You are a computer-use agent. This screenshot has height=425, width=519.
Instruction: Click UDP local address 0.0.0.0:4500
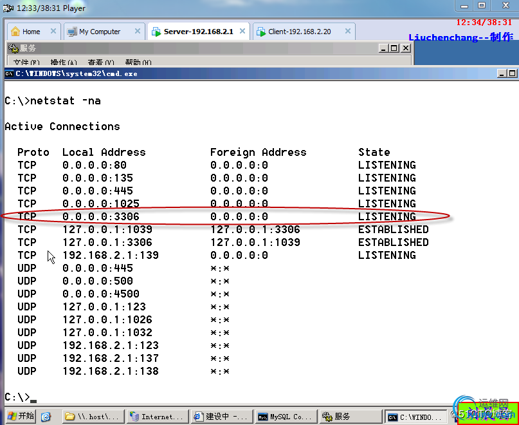coord(101,294)
